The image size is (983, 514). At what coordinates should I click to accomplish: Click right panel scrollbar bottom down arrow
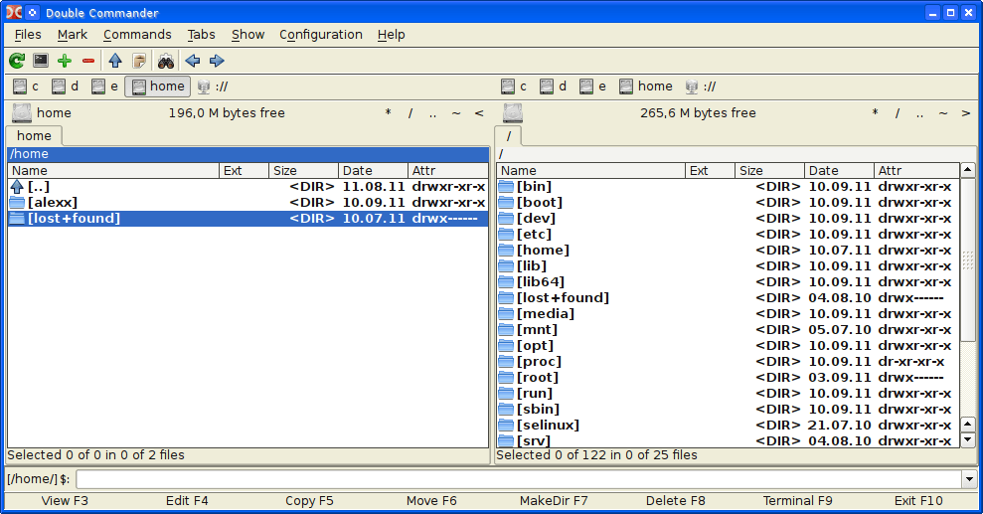tap(968, 439)
